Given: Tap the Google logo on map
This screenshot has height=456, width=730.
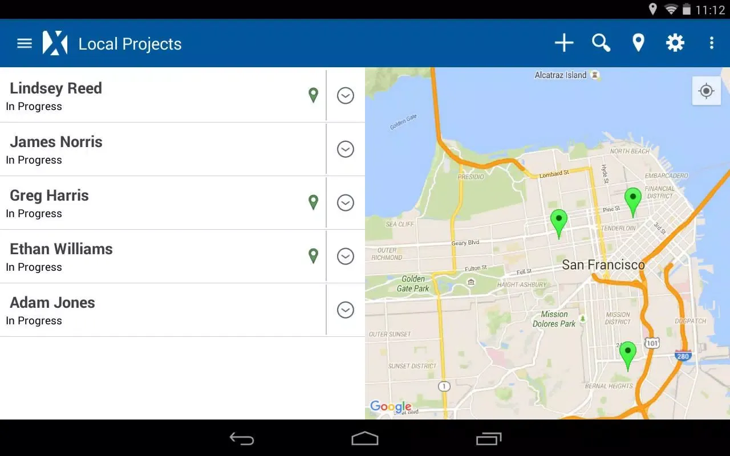Looking at the screenshot, I should pos(391,406).
